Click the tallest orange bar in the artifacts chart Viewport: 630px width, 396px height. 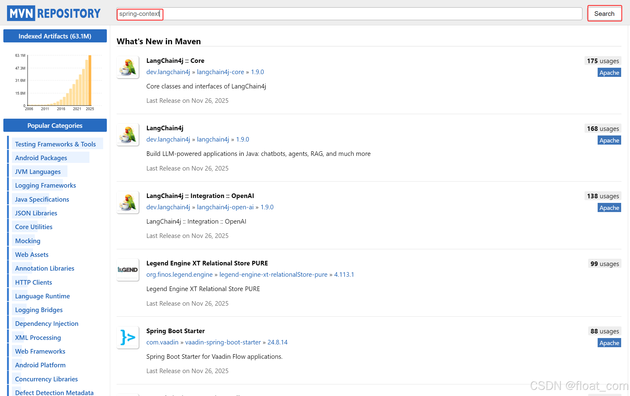pyautogui.click(x=90, y=80)
